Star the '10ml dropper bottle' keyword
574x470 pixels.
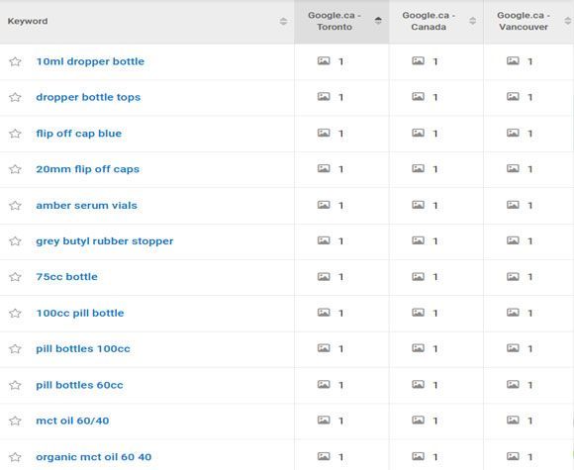15,61
